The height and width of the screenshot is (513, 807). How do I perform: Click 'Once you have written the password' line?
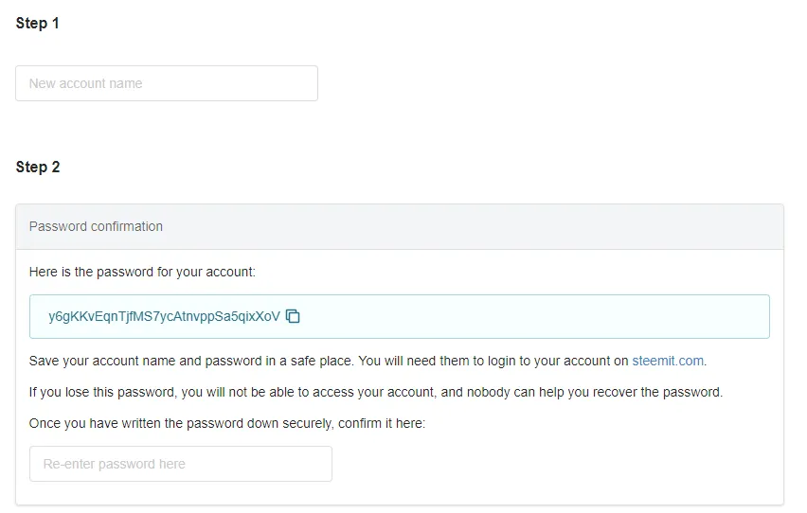227,423
